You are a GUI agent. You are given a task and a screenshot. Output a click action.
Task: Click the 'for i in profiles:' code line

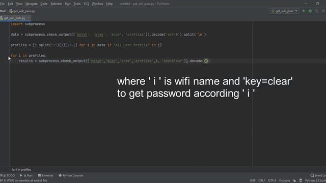coord(29,55)
